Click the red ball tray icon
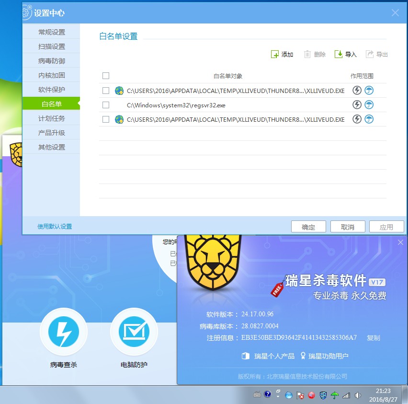The image size is (408, 404). 311,395
